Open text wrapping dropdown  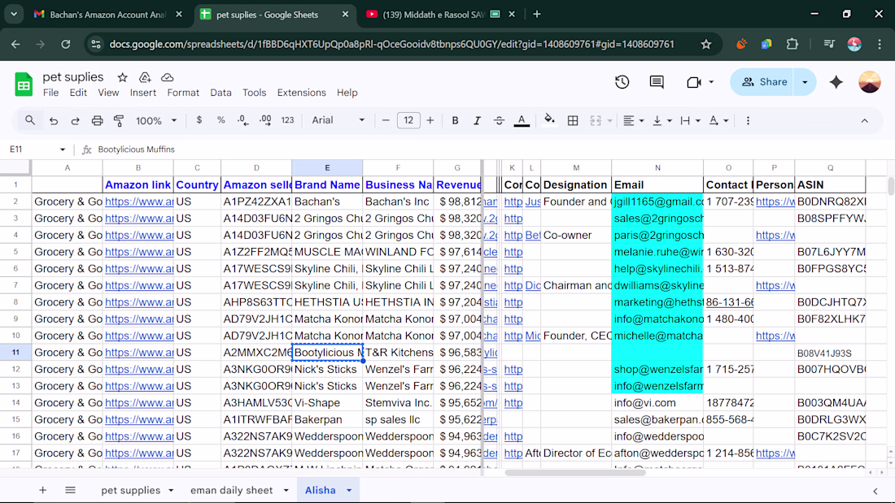pos(690,120)
